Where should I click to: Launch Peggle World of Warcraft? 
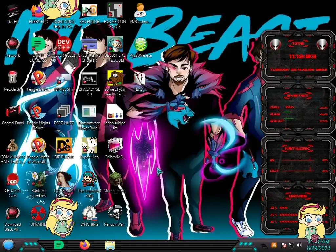click(38, 145)
